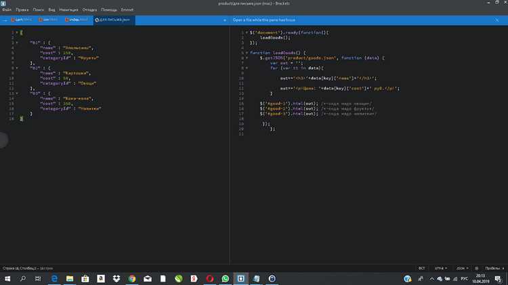Click the People icon in the system tray

[421, 278]
